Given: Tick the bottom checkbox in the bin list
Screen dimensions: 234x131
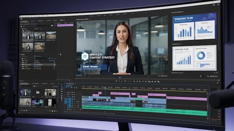Looking at the screenshot, I should pyautogui.click(x=54, y=69).
